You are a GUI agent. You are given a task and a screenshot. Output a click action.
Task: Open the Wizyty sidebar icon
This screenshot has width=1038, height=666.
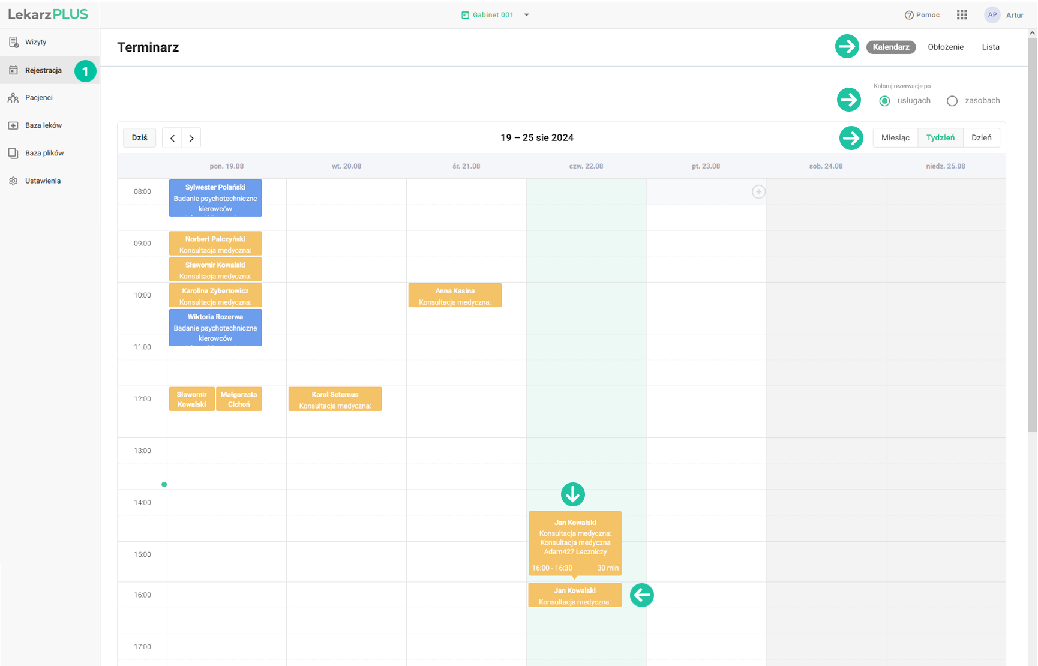[13, 42]
